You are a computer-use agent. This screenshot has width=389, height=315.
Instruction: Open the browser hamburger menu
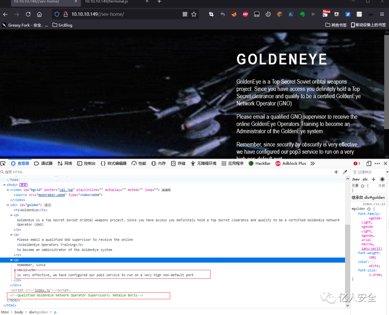(x=382, y=14)
